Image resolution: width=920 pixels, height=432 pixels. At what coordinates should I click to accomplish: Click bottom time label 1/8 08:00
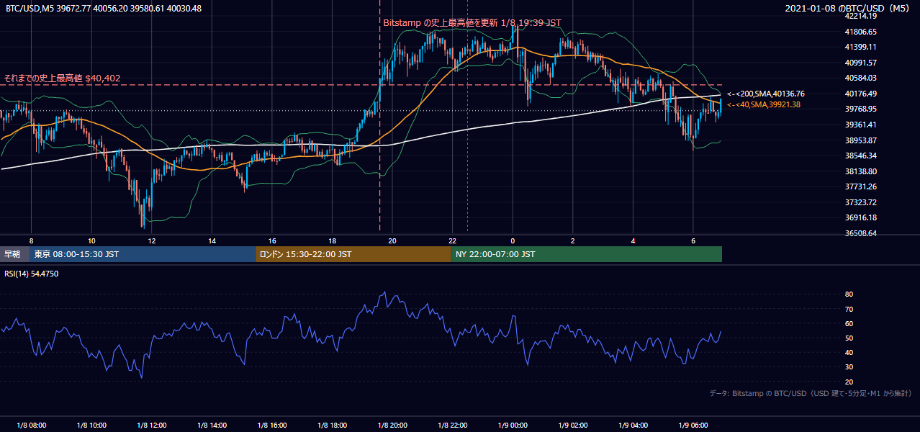[x=31, y=425]
